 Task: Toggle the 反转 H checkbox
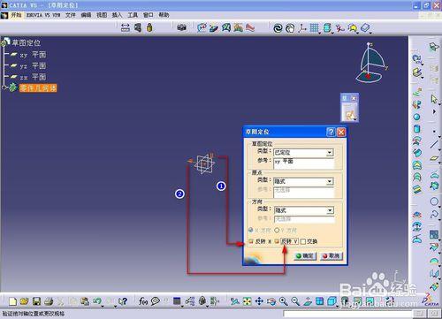251,241
